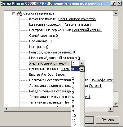123x127 pixels.
Task: Select the Политика несоответствия row label
Action: click(x=50, y=80)
